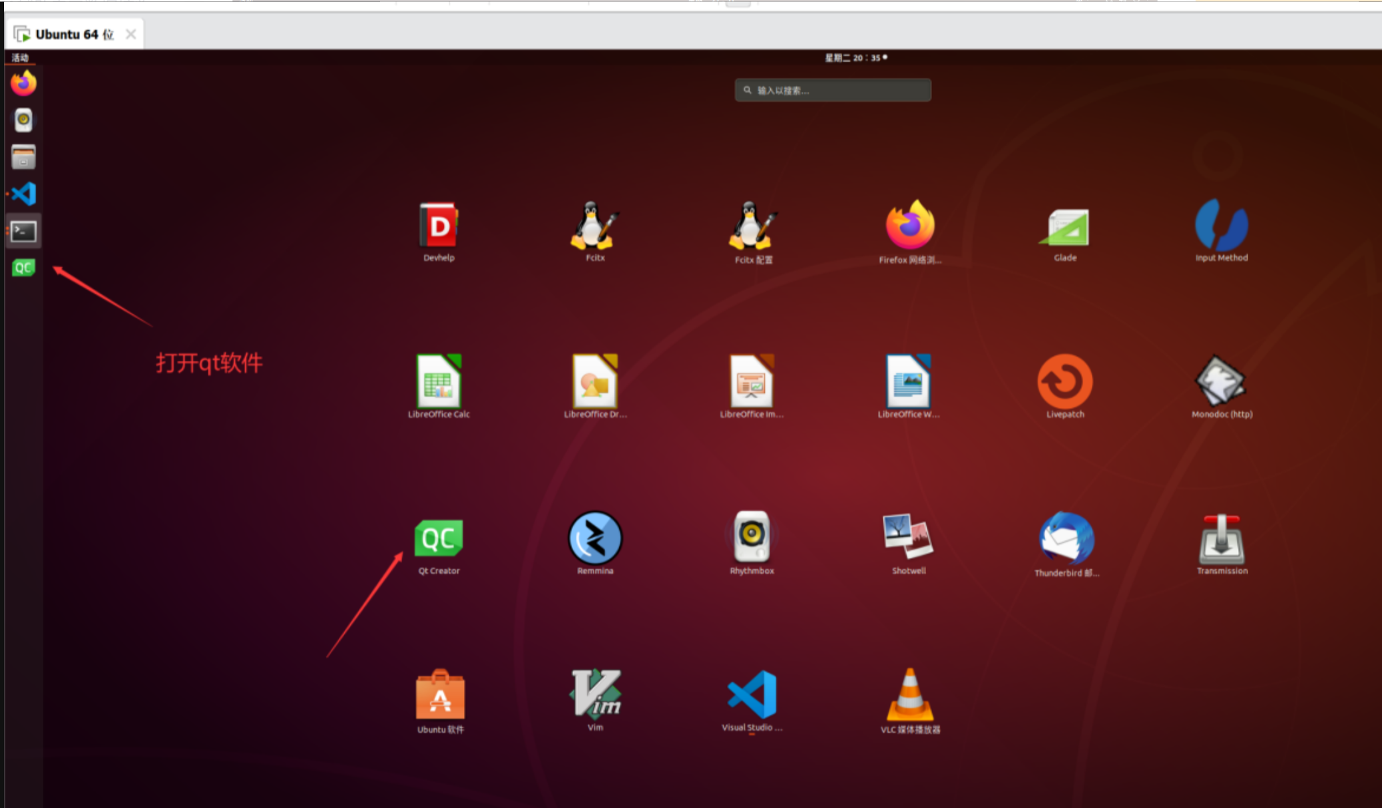The width and height of the screenshot is (1382, 808).
Task: Open the Glade interface designer
Action: 1064,227
